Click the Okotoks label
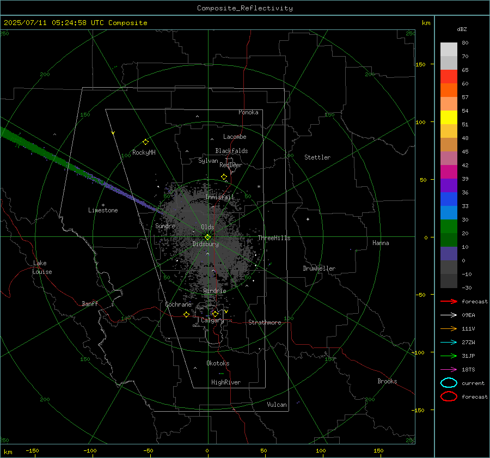The height and width of the screenshot is (458, 490). pyautogui.click(x=218, y=363)
